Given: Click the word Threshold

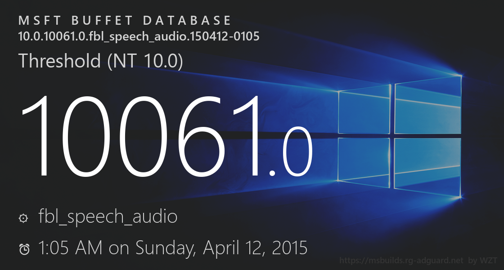Looking at the screenshot, I should (60, 61).
